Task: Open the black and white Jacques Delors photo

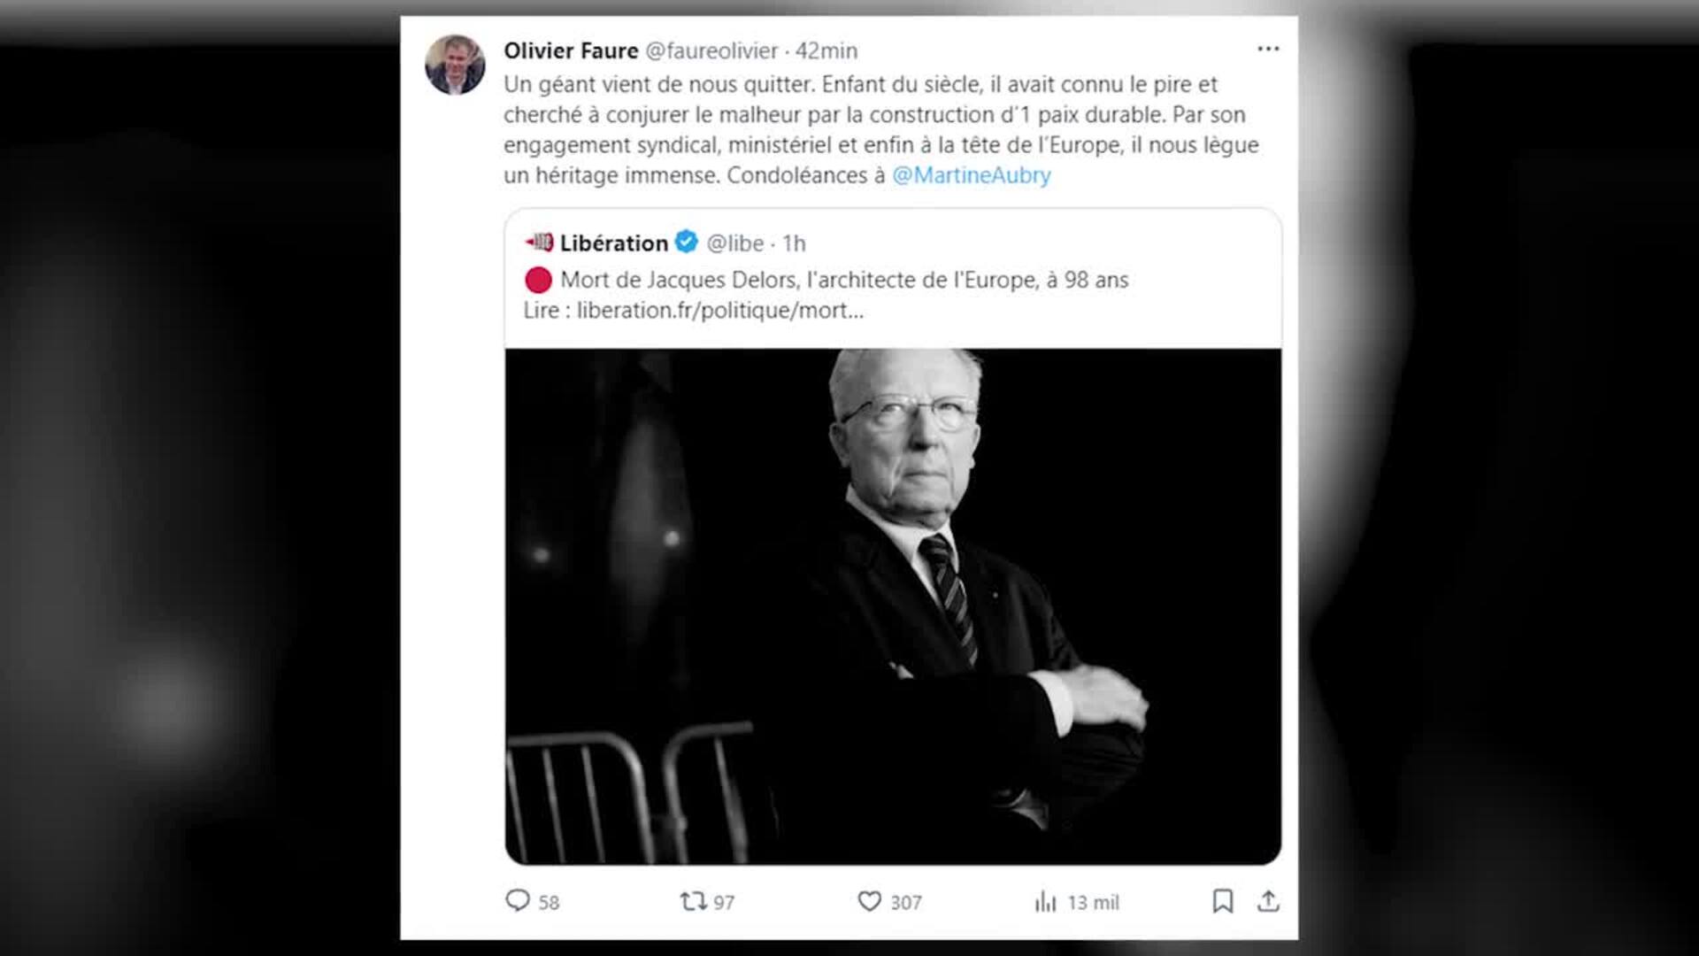Action: [x=893, y=606]
